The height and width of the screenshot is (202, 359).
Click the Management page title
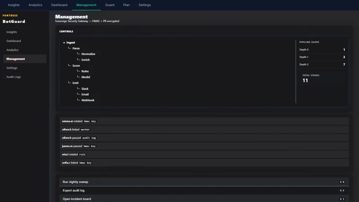point(71,17)
